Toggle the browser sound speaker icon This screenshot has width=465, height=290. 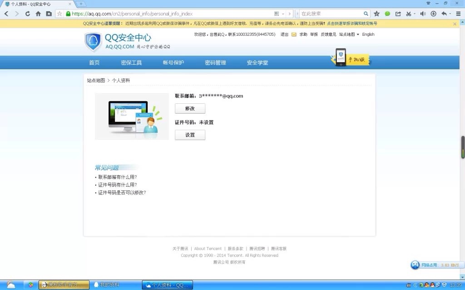pos(423,14)
